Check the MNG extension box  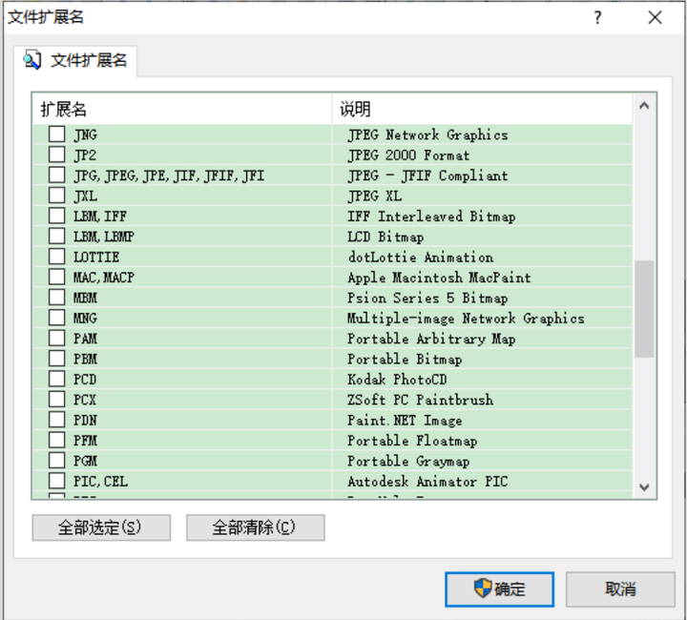56,318
